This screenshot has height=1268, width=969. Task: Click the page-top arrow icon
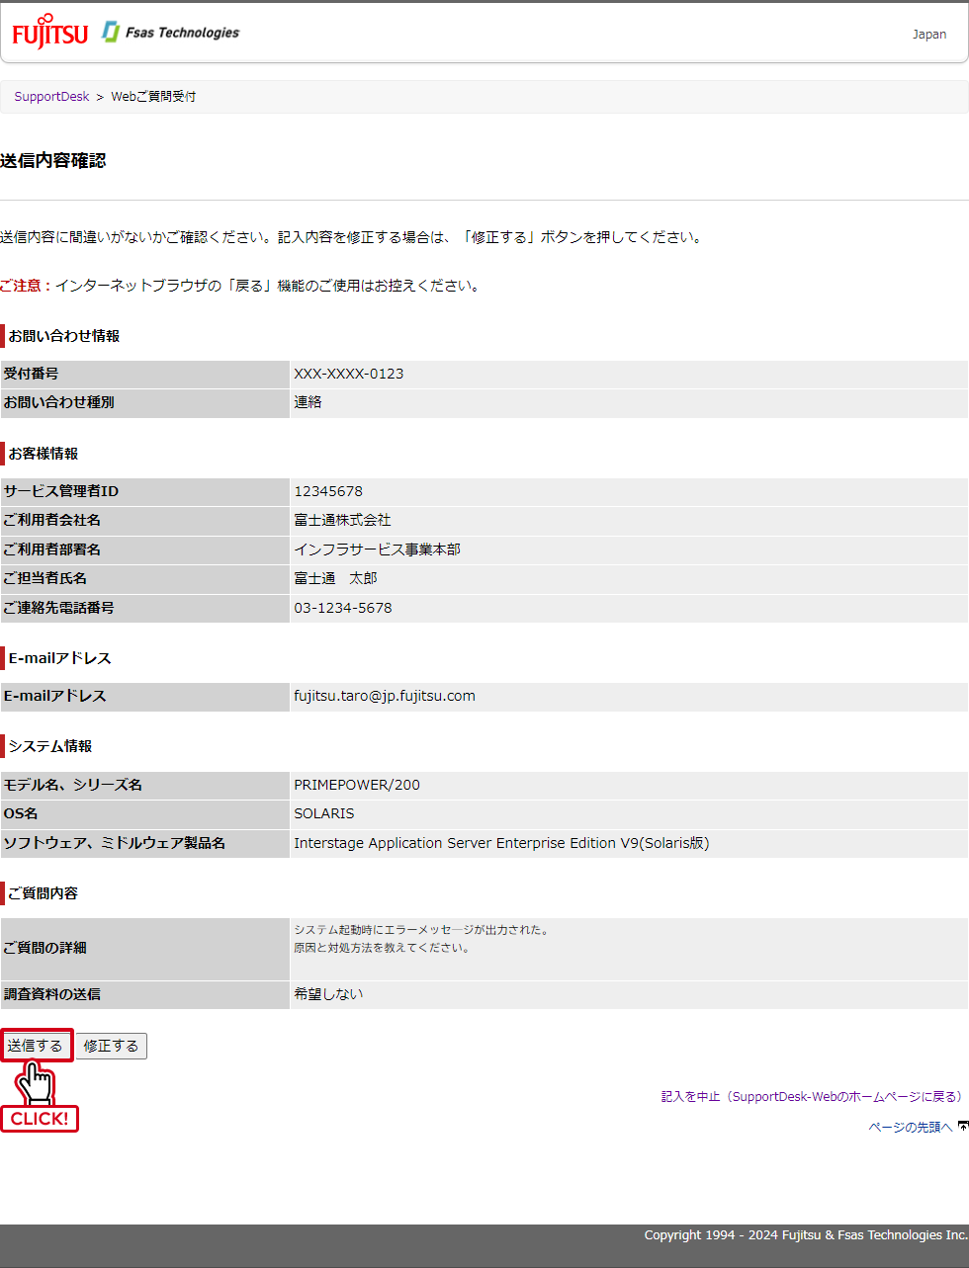click(x=962, y=1126)
